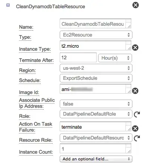Refresh the Role list

click(x=137, y=114)
